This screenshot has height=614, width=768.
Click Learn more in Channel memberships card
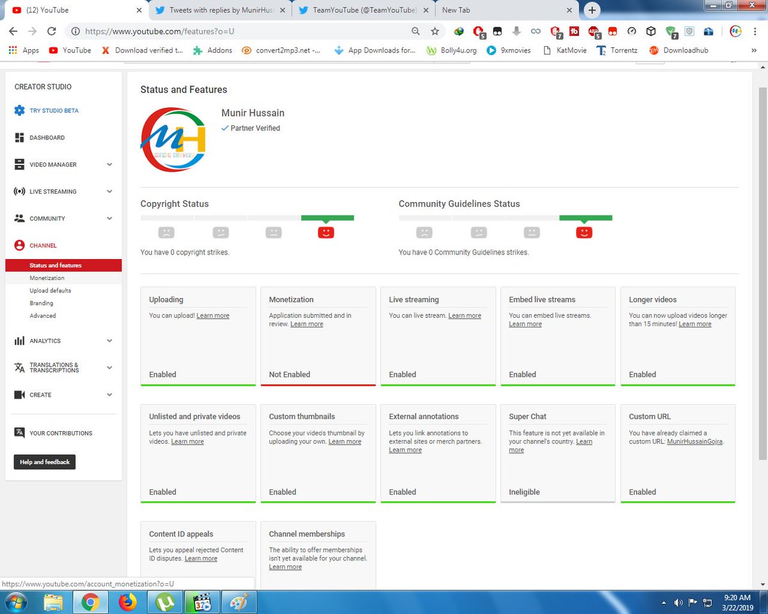(285, 567)
